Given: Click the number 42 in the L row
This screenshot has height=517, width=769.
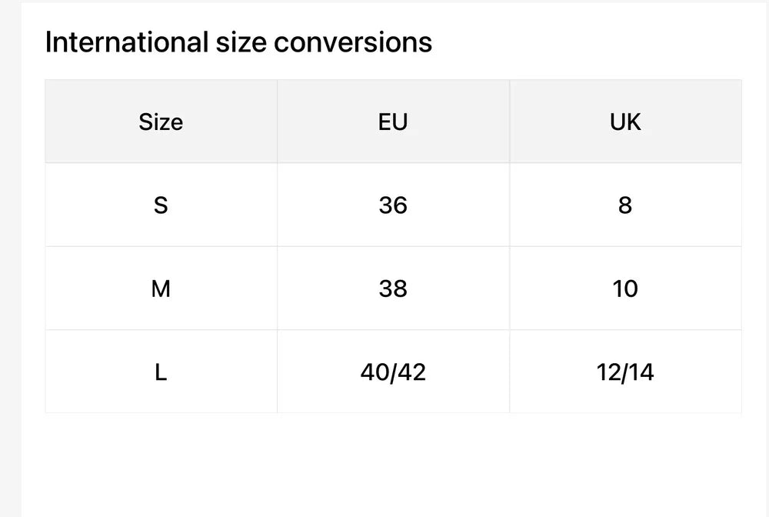Looking at the screenshot, I should (x=411, y=372).
